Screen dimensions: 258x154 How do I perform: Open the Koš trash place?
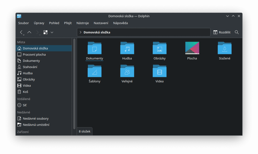(25, 92)
